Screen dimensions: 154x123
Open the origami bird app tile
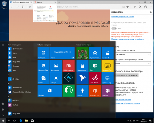(83, 78)
